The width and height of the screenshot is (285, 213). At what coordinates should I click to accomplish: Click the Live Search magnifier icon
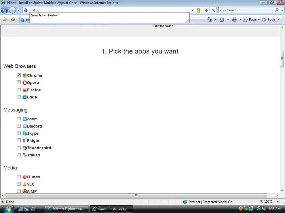pyautogui.click(x=277, y=10)
